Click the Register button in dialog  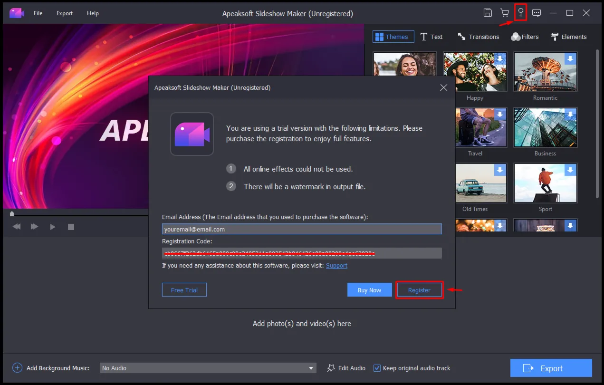(419, 290)
